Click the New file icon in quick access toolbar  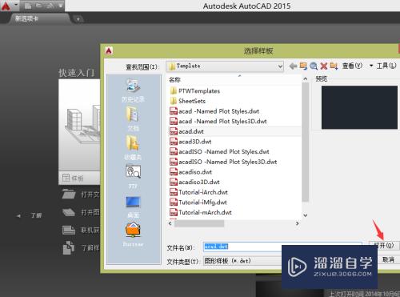pyautogui.click(x=28, y=6)
